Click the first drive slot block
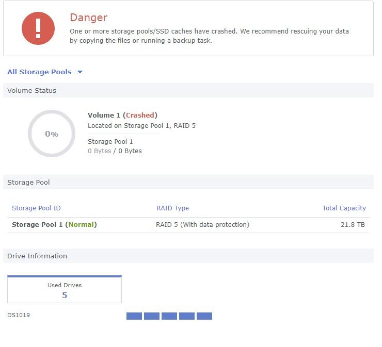This screenshot has height=347, width=382. coord(134,316)
